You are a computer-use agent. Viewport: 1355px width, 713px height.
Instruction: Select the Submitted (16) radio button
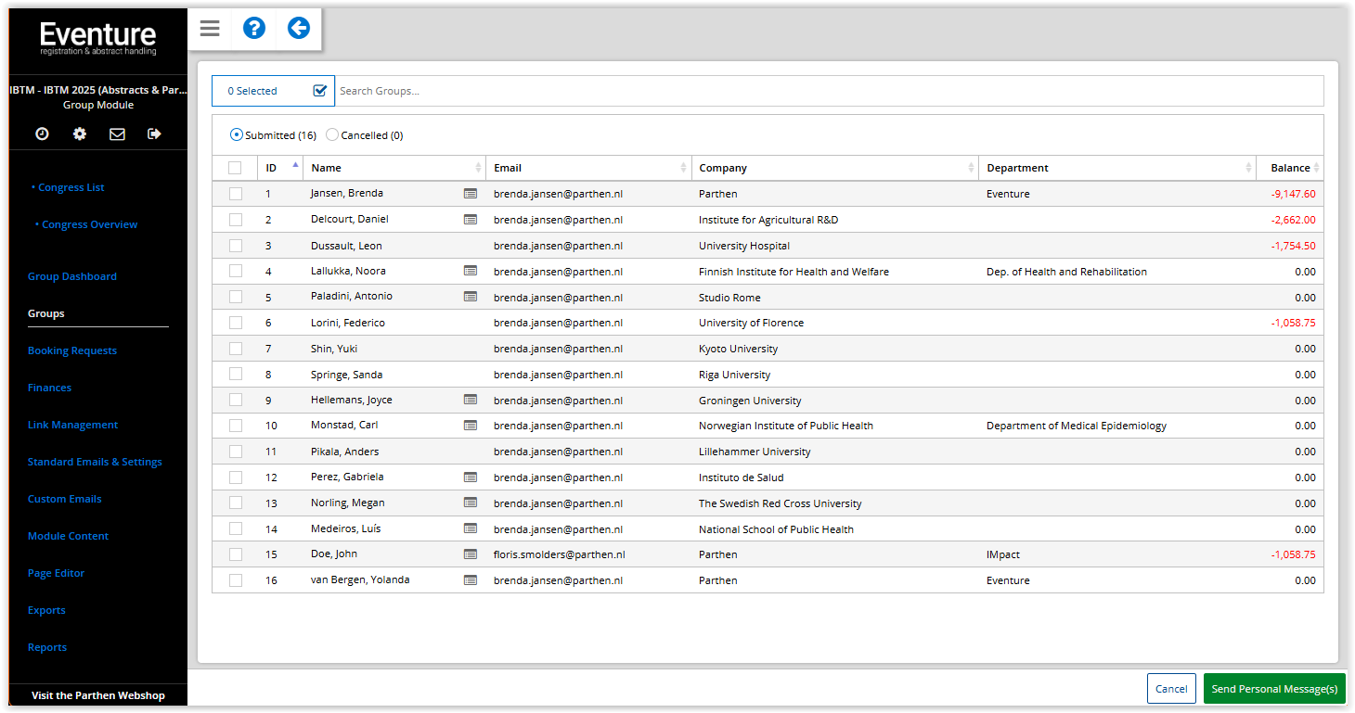[237, 135]
